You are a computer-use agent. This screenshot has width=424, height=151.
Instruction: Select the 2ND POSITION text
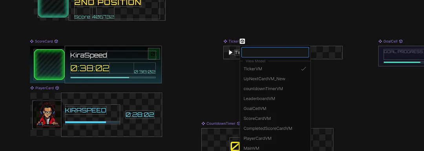pos(108,3)
